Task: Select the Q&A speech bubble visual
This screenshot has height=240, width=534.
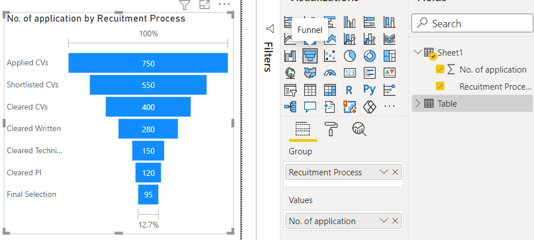Action: coord(310,107)
